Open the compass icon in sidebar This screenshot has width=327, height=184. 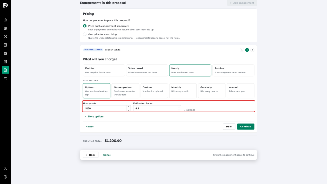tap(5, 37)
